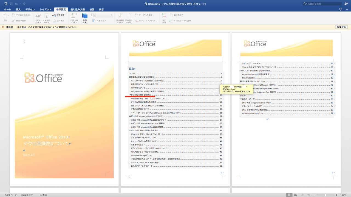Click その他のトピック contents entry
Screen dimensions: 351x197
coord(287,99)
